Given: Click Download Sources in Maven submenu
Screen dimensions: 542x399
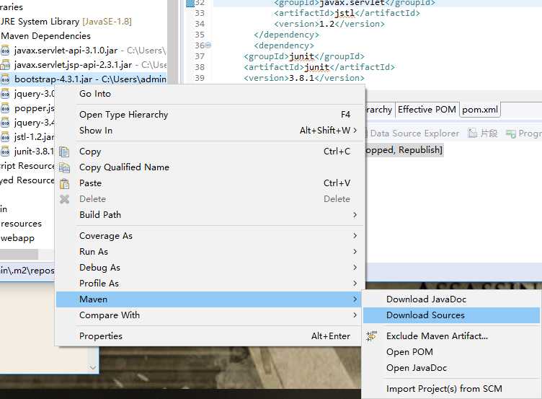Looking at the screenshot, I should pos(451,315).
